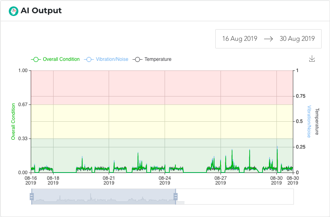Screen dimensions: 330x217
Task: Click the blue Vibration/Noise legend circle marker
Action: (89, 59)
